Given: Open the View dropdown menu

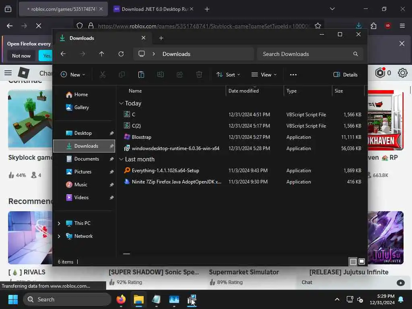Looking at the screenshot, I should [x=264, y=74].
